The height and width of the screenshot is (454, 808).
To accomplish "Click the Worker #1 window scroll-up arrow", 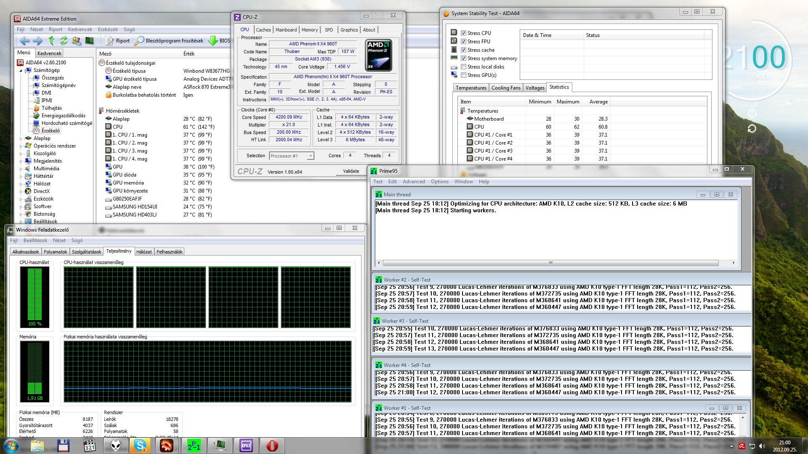I will tap(742, 417).
